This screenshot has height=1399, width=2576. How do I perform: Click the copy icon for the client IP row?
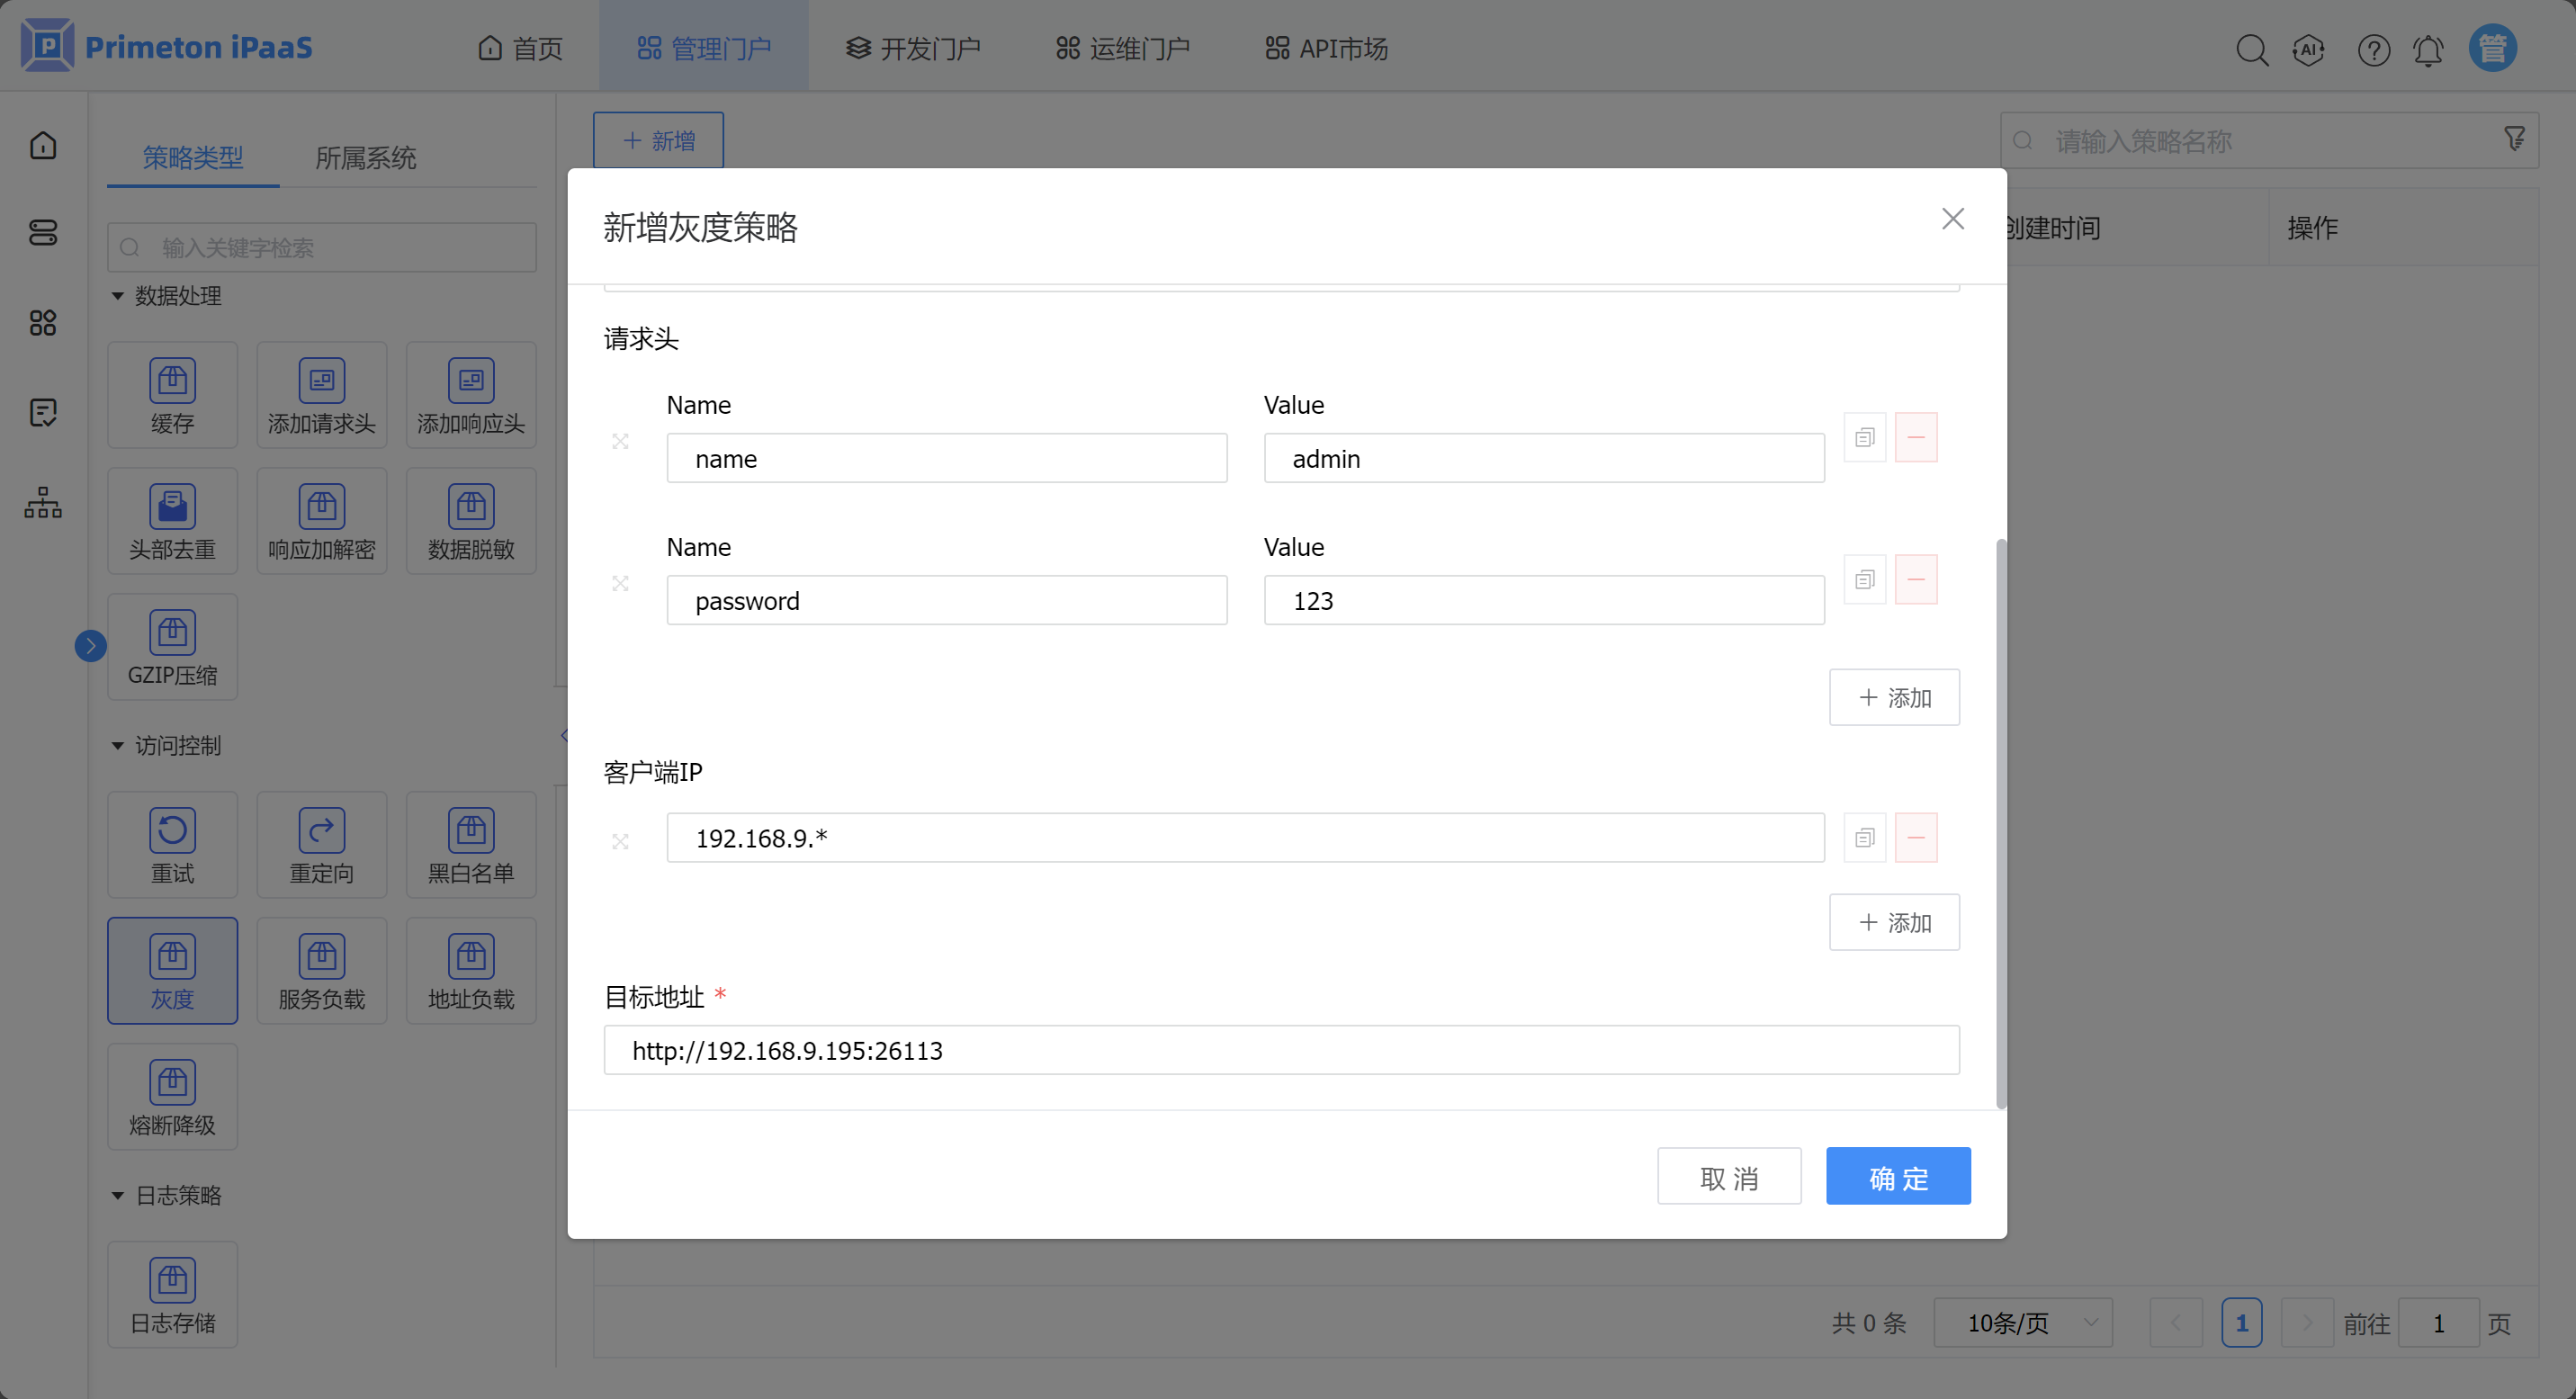click(x=1864, y=838)
